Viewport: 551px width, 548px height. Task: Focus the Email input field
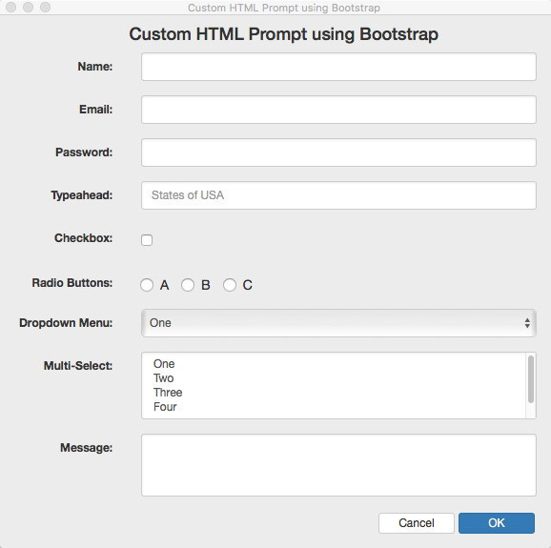click(338, 110)
